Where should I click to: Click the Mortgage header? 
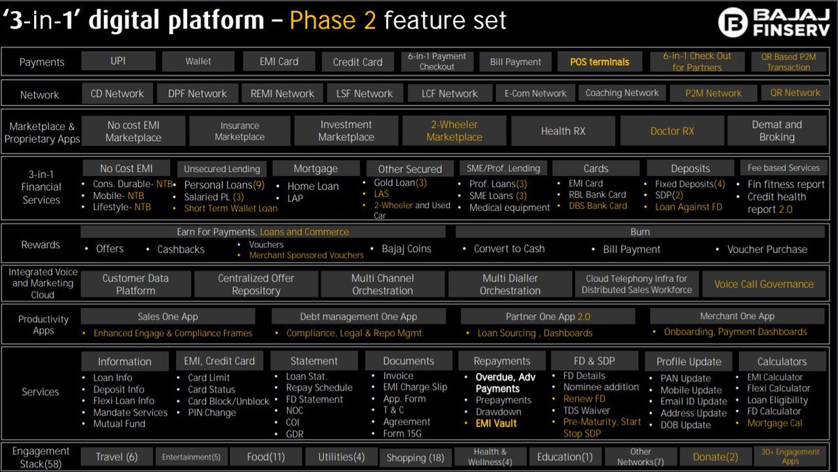pos(316,168)
